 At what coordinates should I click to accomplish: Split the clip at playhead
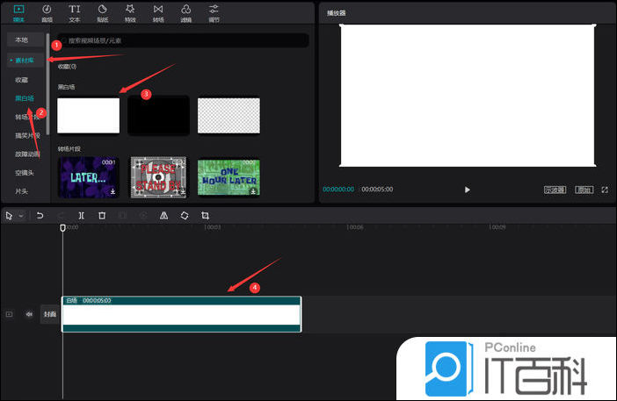click(x=81, y=215)
